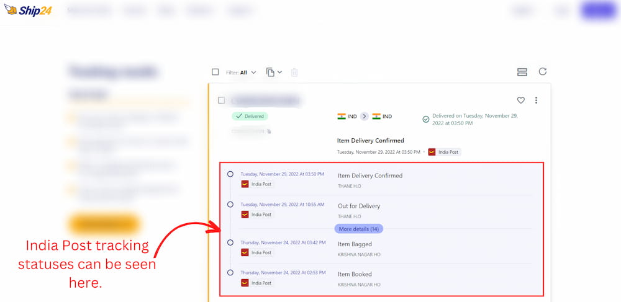Click the 'Item Delivery Confirmed' bold heading
The width and height of the screenshot is (621, 302).
pyautogui.click(x=370, y=140)
